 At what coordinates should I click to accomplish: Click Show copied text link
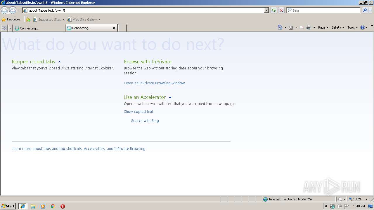tap(138, 112)
